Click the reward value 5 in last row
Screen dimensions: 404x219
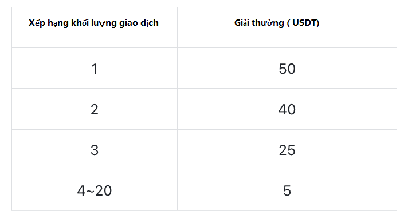click(287, 190)
